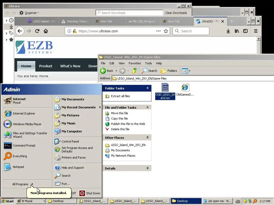
Task: Open 3 Mypal taskbar group
Action: (x=31, y=201)
